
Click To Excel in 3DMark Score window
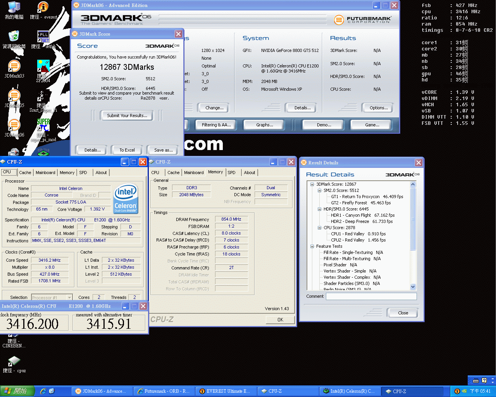pyautogui.click(x=127, y=150)
